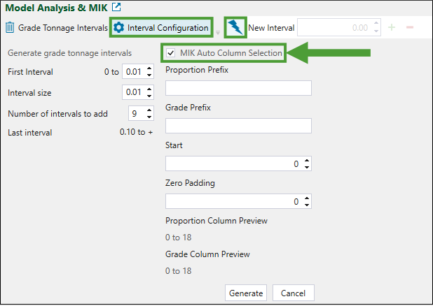Image resolution: width=433 pixels, height=306 pixels.
Task: Click the Grade Prefix text field
Action: [x=238, y=126]
